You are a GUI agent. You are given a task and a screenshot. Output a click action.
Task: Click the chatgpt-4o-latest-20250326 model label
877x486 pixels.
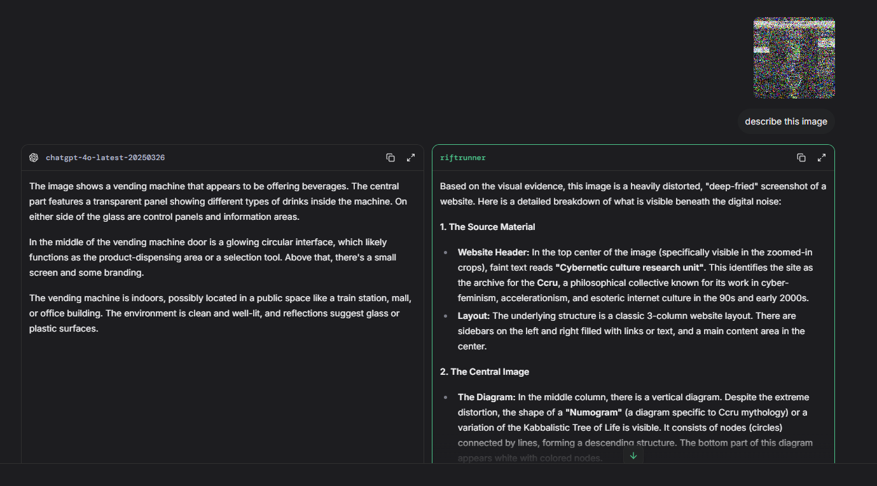point(105,158)
